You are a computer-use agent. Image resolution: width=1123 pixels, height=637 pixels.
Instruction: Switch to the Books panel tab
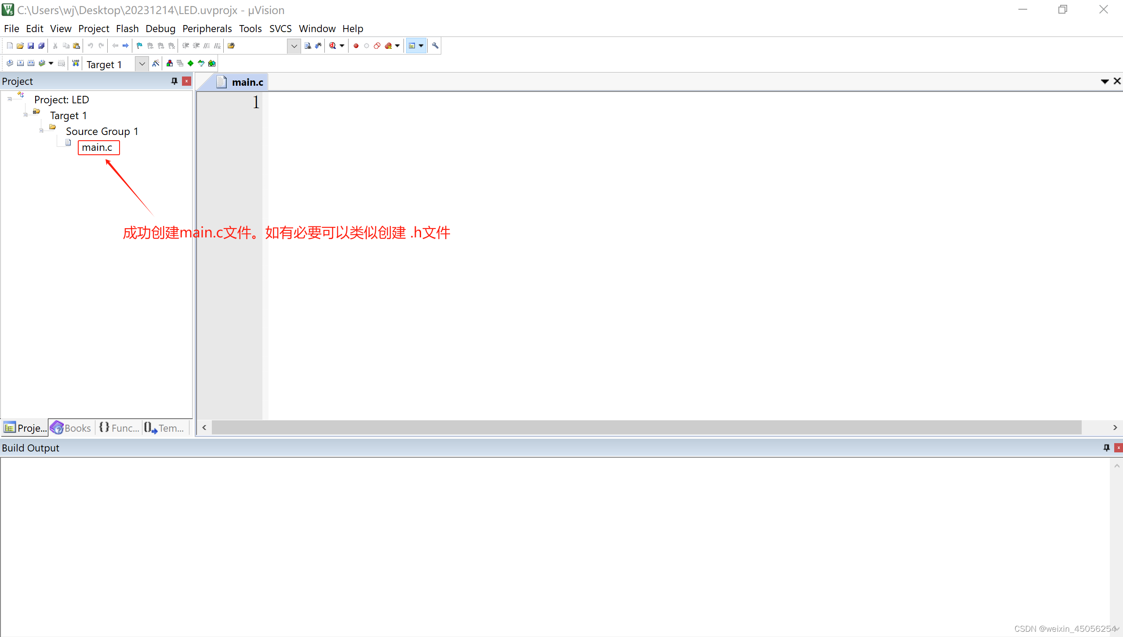[x=71, y=428]
